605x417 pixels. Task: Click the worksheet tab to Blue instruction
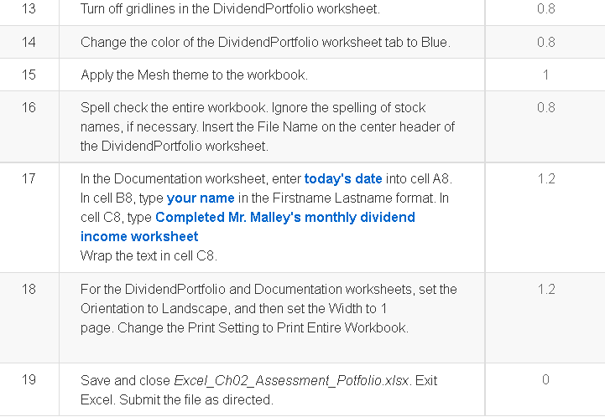pyautogui.click(x=265, y=43)
